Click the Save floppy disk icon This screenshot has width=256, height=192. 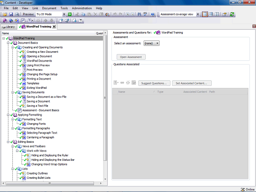point(11,14)
